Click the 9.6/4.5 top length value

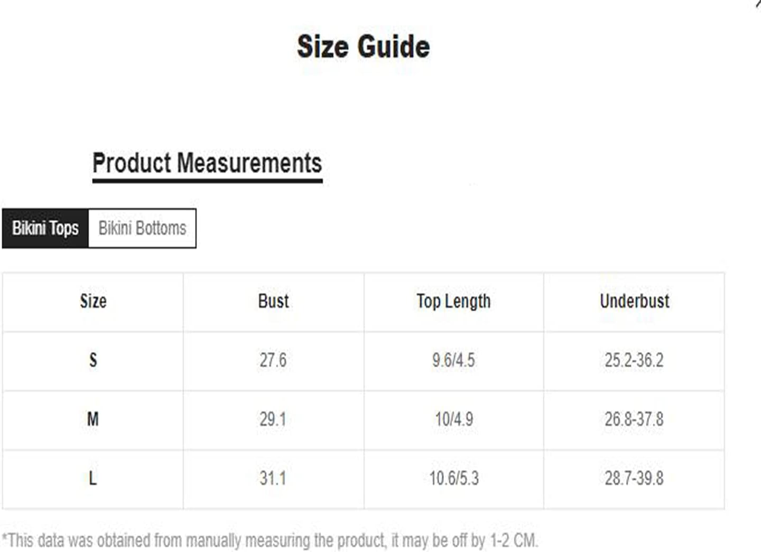[453, 360]
